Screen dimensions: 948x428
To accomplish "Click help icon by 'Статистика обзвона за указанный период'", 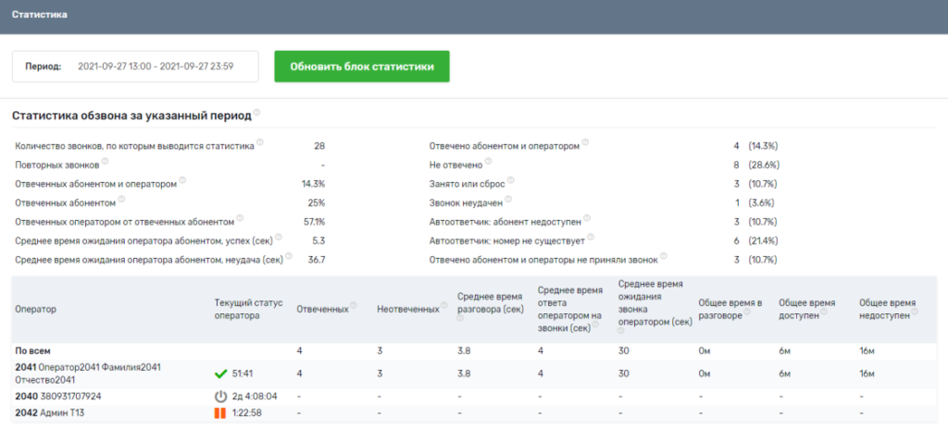I will (257, 113).
